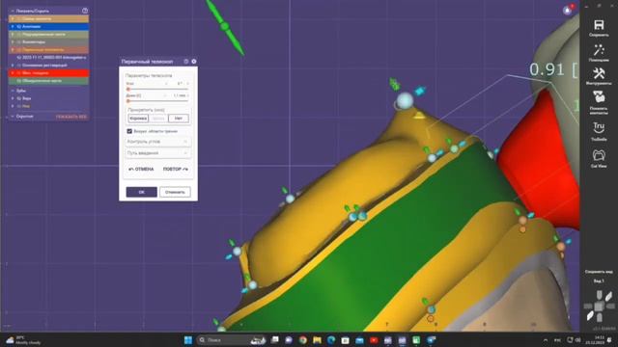
Task: Click the center face of the view cube
Action: pyautogui.click(x=599, y=307)
